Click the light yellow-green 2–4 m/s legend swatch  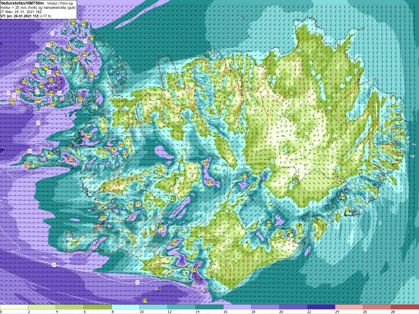pos(42,307)
